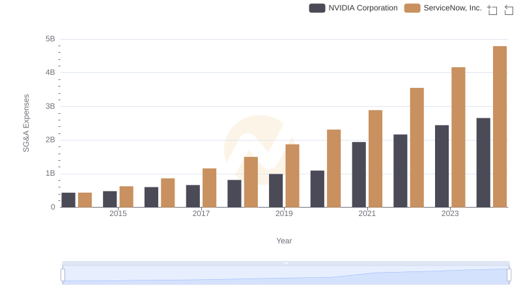
Task: Select the ServiceNow bar for 2020
Action: click(333, 169)
